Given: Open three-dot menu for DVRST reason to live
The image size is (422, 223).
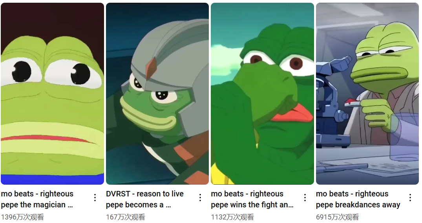Looking at the screenshot, I should [x=200, y=198].
